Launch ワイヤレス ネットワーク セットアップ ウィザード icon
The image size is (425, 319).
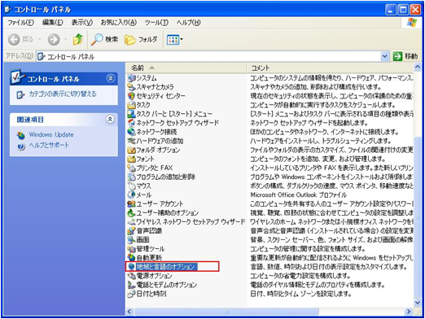coord(132,221)
